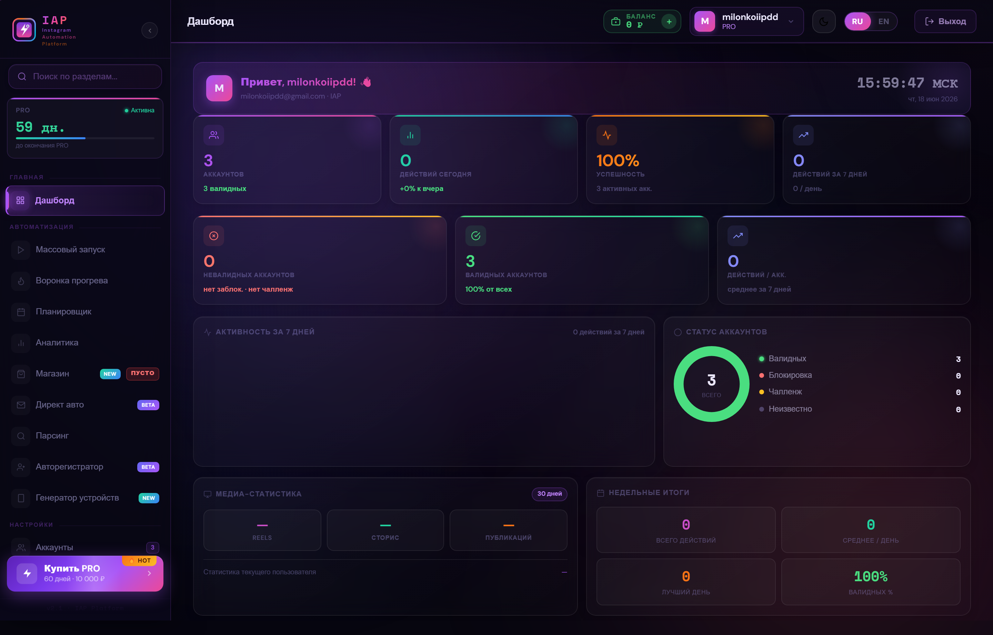
Task: Toggle dark mode with the moon icon
Action: point(823,21)
